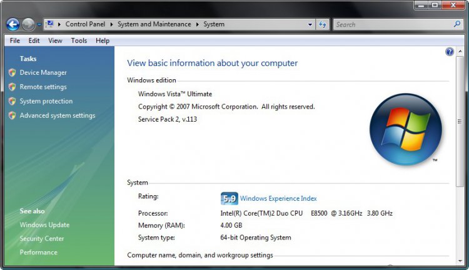Viewport: 469px width, 270px height.
Task: Open the View menu
Action: [55, 41]
